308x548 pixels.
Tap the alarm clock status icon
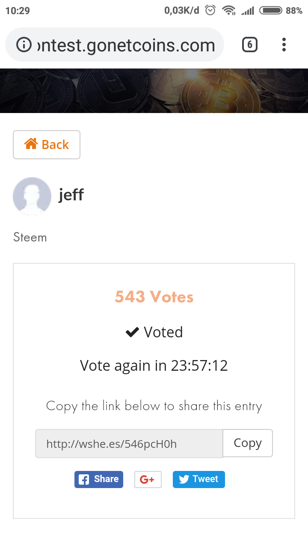point(210,11)
